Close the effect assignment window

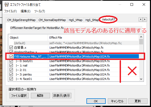144,4
